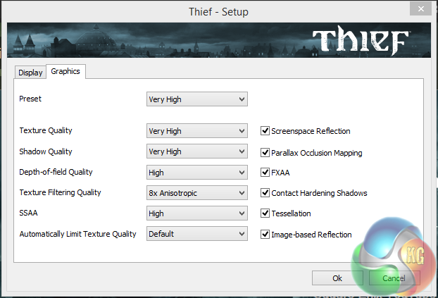The image size is (438, 298).
Task: Uncheck the FXAA option
Action: point(265,172)
